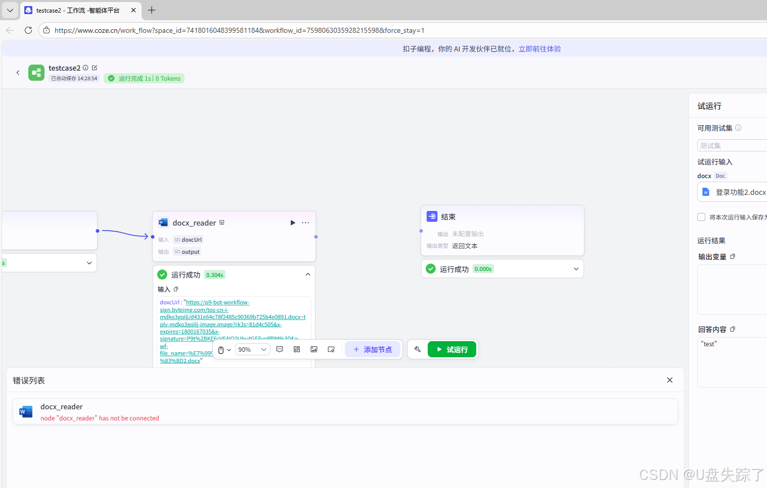The height and width of the screenshot is (488, 767).
Task: Edit the testcase2 workflow name
Action: click(x=95, y=68)
